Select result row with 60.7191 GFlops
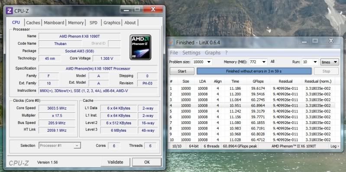346x172 pixels. tap(252, 128)
